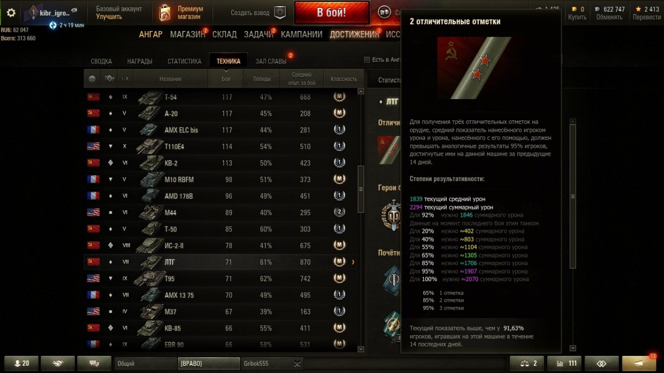Sort vehicles by nation globe column icon
Screen dimensions: 664x373
pos(92,79)
